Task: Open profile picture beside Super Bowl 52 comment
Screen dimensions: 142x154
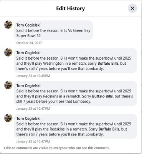Action: (8, 25)
